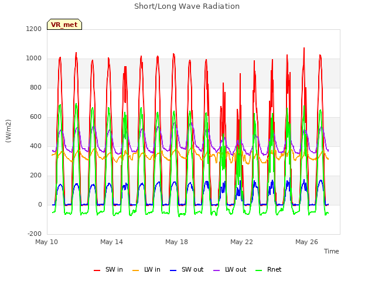Viewport: 375px width, 281px height.
Task: Click the green Rnet legend swatch
Action: [259, 270]
